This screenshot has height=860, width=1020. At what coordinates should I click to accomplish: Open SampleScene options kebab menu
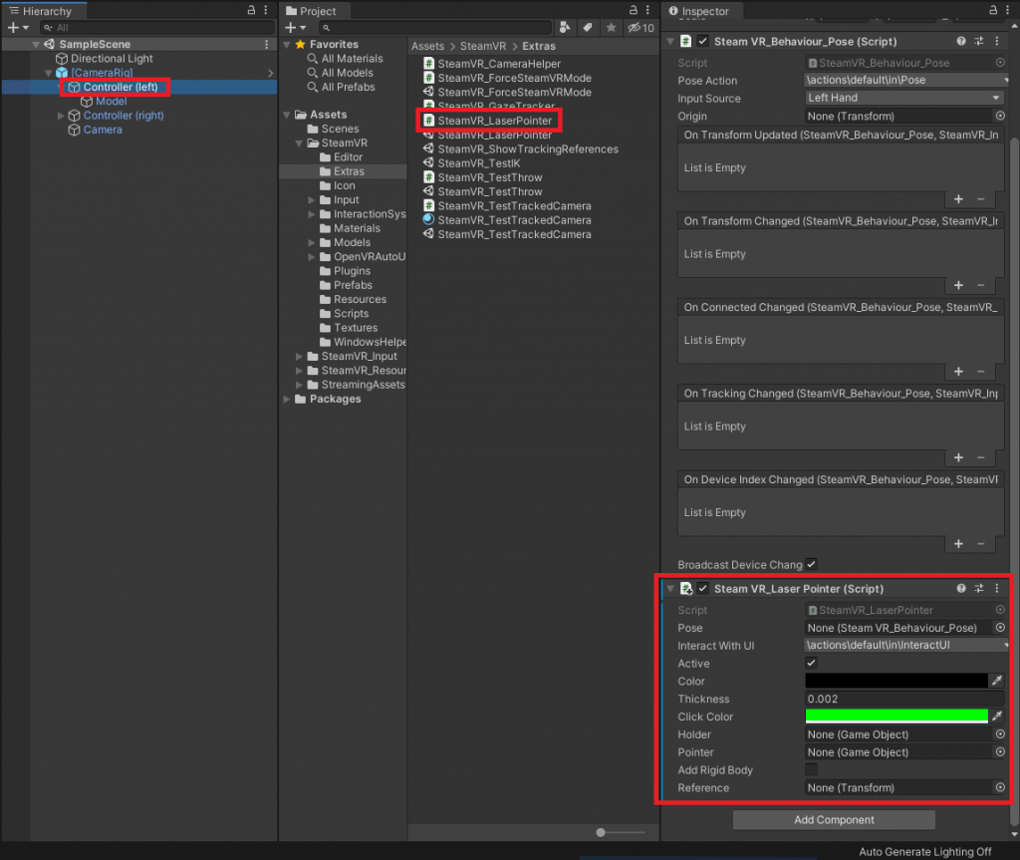[267, 44]
